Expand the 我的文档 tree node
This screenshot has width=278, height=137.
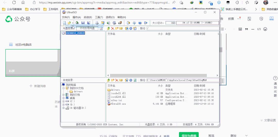pyautogui.click(x=63, y=95)
